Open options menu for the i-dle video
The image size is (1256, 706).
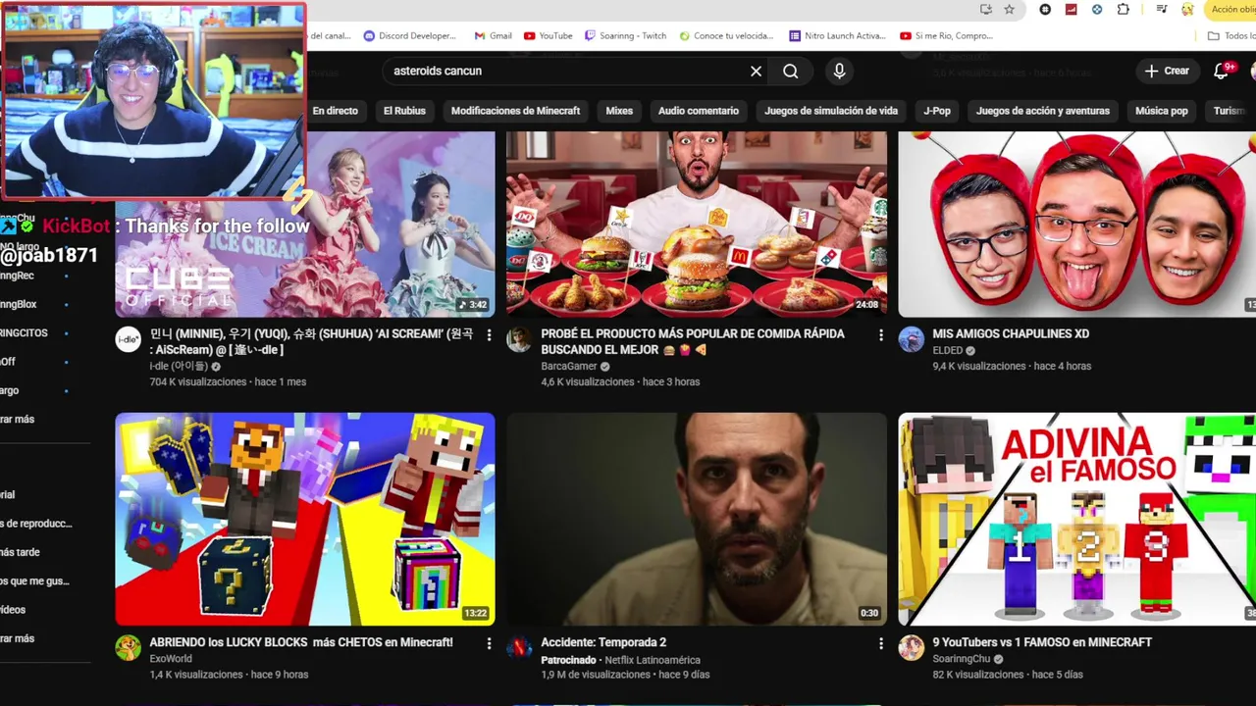(489, 335)
